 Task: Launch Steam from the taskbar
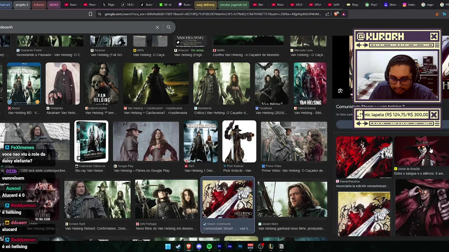[178, 246]
